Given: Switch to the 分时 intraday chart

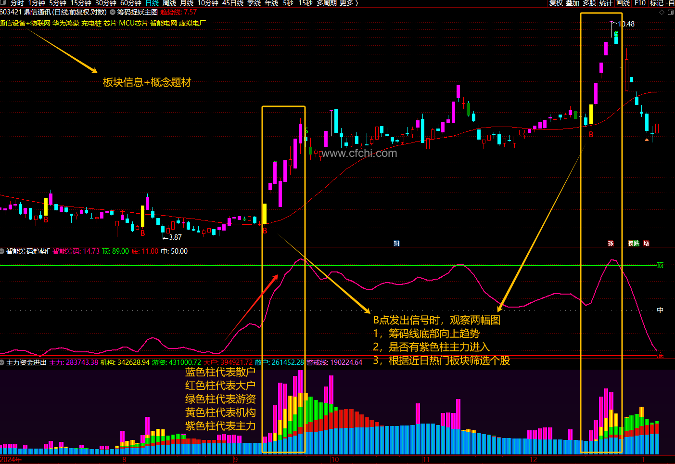Looking at the screenshot, I should tap(17, 3).
